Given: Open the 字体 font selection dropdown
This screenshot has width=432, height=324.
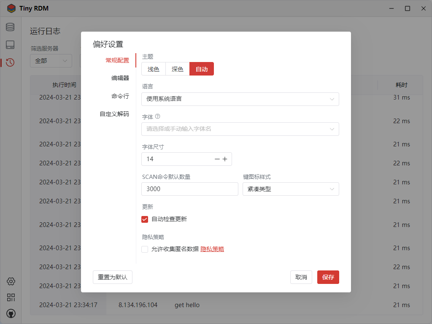Looking at the screenshot, I should [240, 129].
